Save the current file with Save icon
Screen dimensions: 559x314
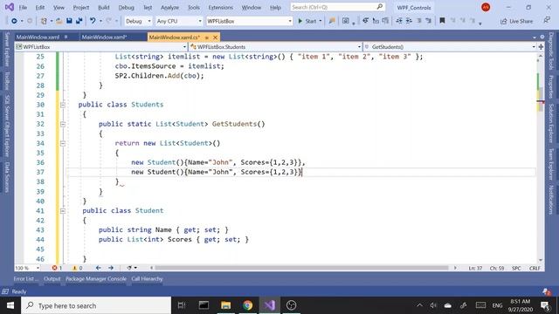click(x=69, y=21)
